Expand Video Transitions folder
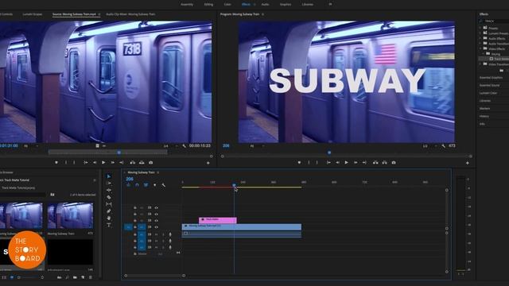 pyautogui.click(x=480, y=64)
